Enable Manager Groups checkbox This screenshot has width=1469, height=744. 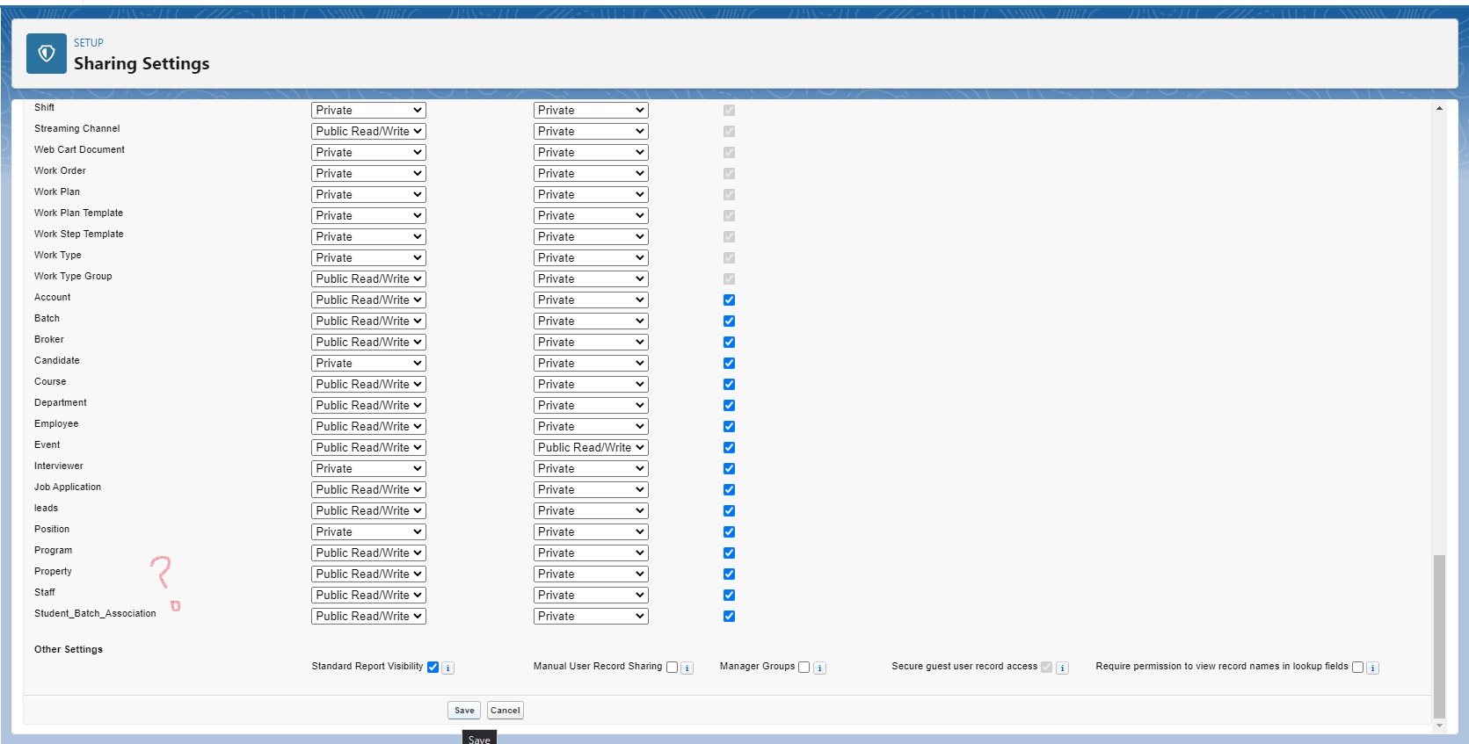pos(804,667)
